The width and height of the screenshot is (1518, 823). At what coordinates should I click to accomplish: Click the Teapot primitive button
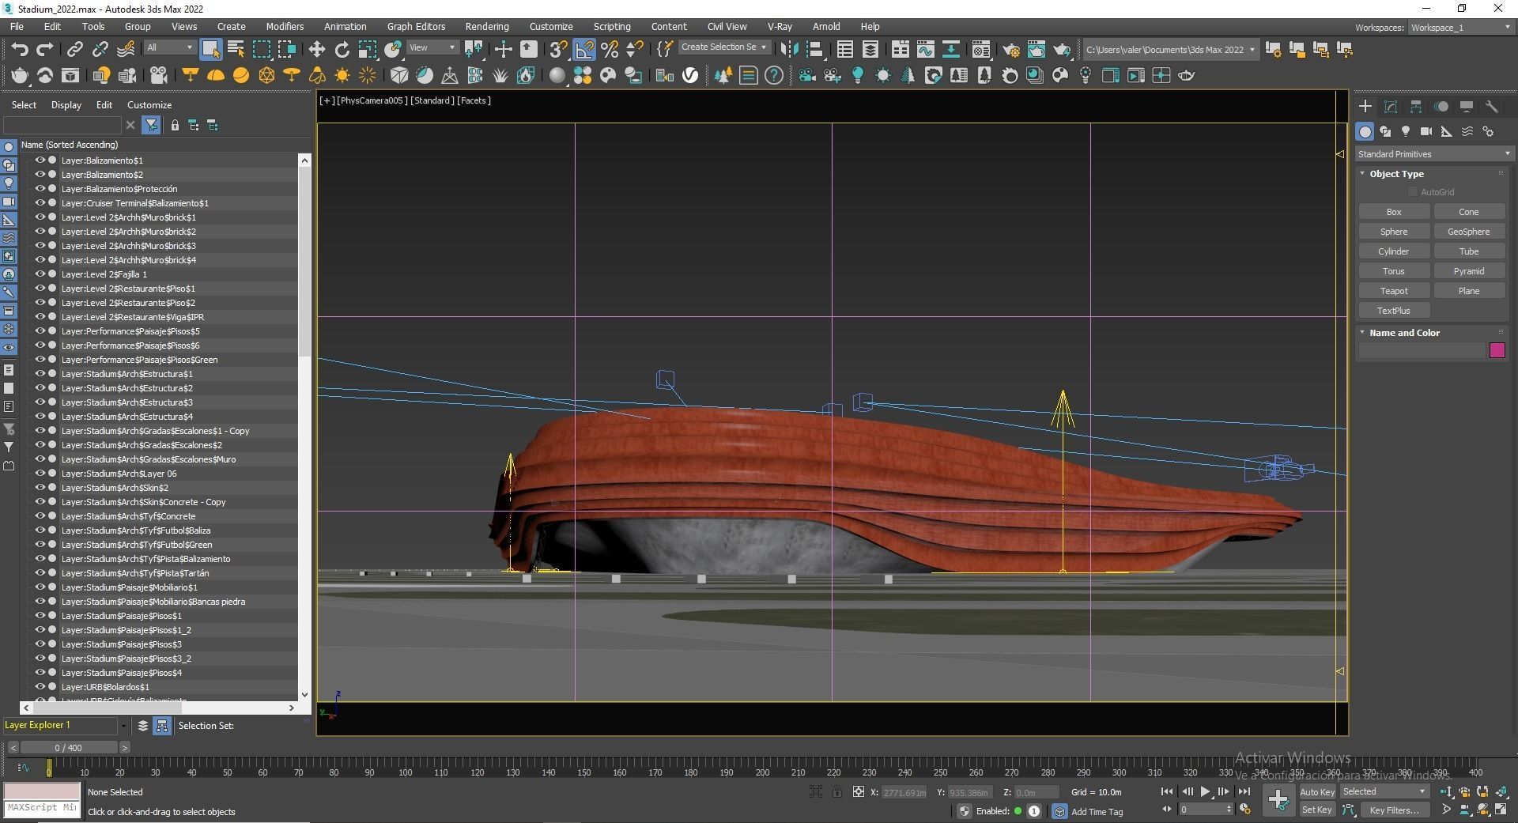point(1393,291)
